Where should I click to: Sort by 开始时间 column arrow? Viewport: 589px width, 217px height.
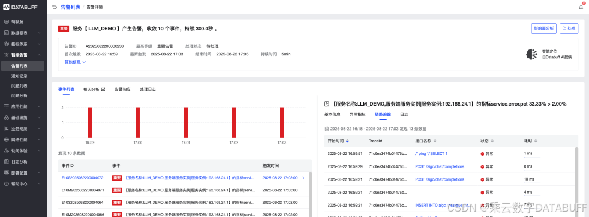point(347,141)
